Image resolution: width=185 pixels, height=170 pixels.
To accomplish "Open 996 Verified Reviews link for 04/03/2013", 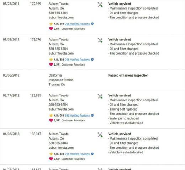I will tap(77, 154).
